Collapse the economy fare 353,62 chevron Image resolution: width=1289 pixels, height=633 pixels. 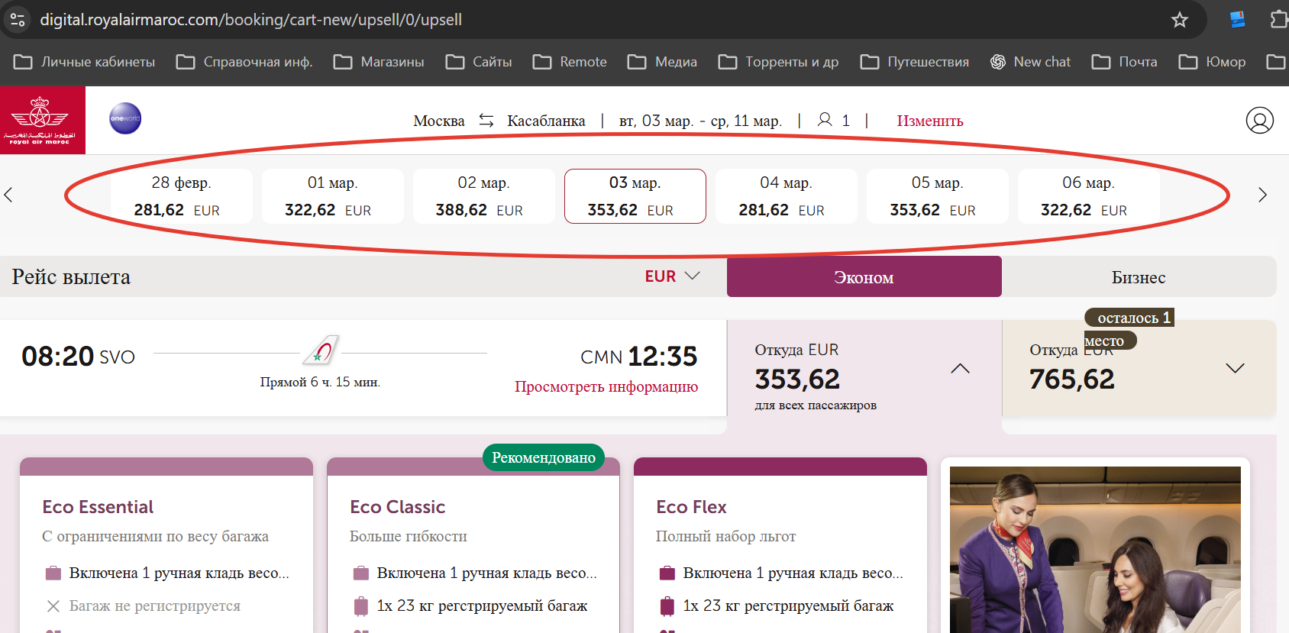960,369
